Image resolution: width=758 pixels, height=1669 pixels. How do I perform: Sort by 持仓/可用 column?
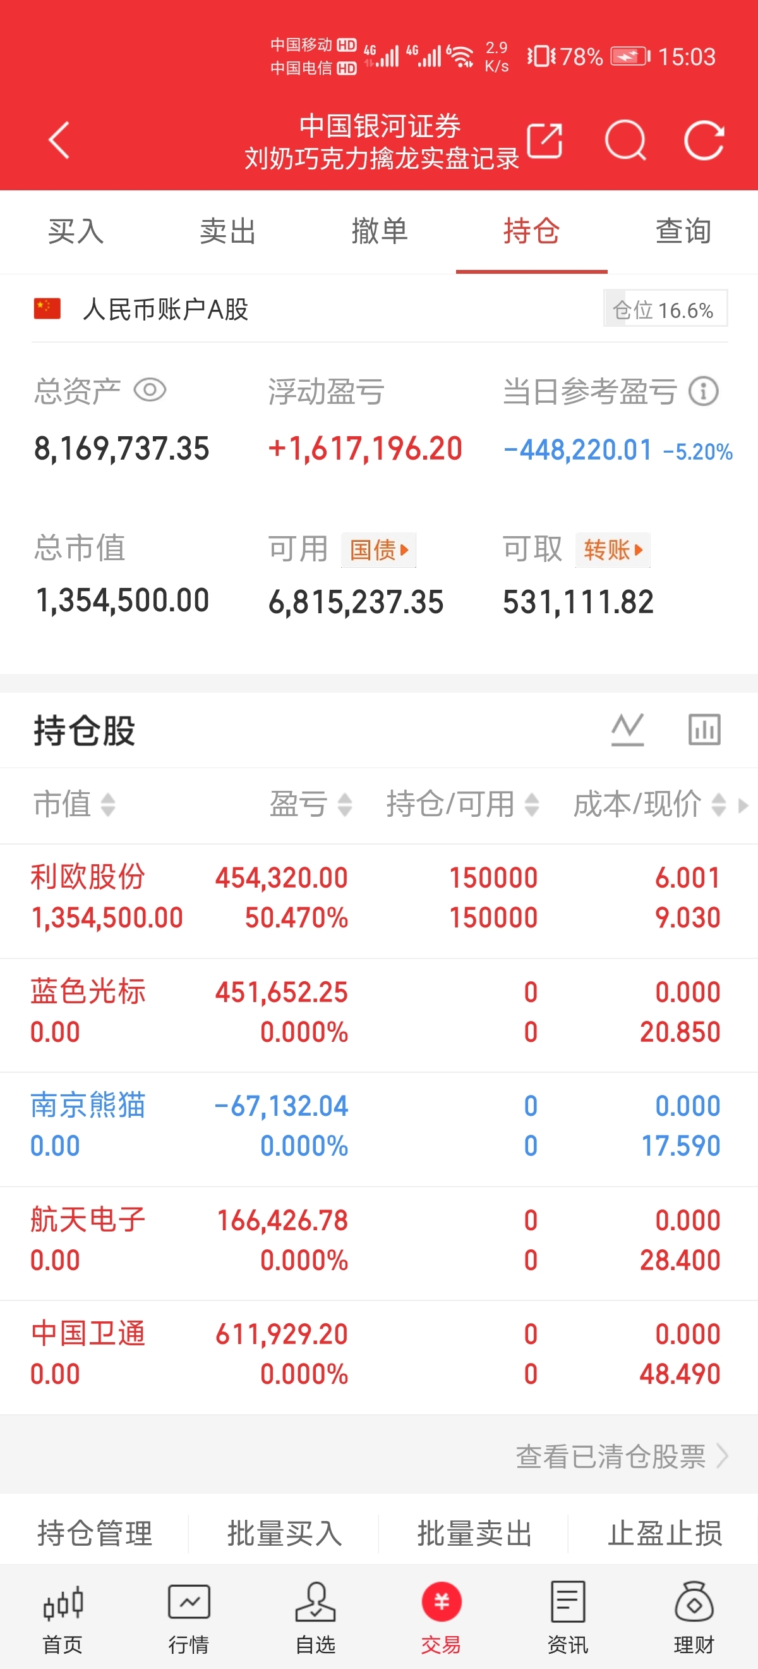(x=463, y=805)
